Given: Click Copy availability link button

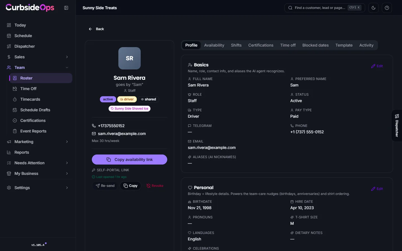Looking at the screenshot, I should pos(130,160).
